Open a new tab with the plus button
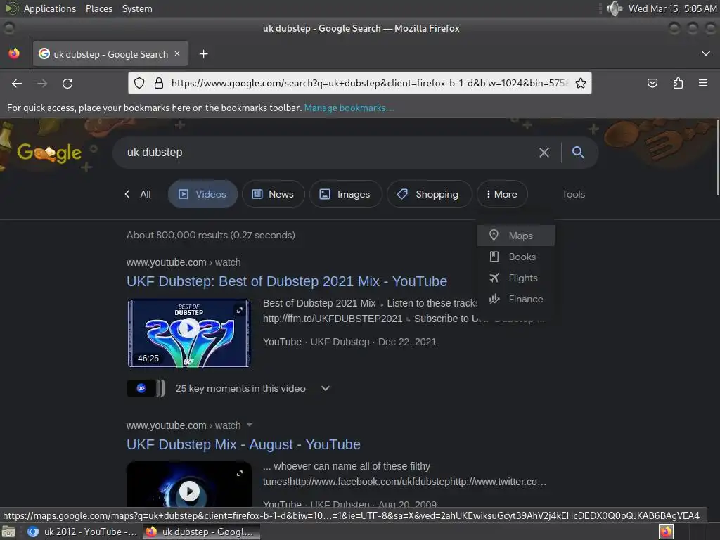The image size is (720, 540). [x=203, y=54]
